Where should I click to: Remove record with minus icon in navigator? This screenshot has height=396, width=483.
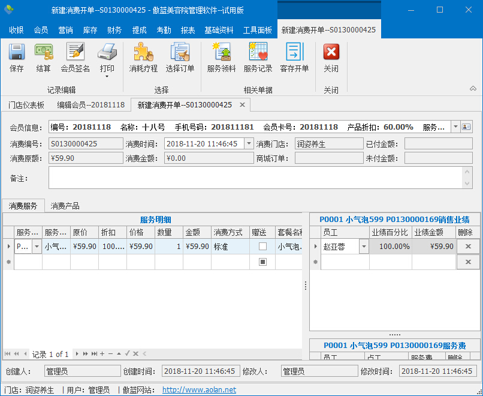coord(111,354)
